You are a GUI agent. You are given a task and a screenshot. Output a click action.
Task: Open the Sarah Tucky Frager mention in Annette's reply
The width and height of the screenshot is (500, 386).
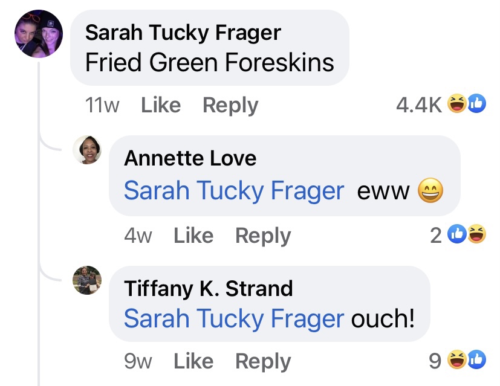234,191
